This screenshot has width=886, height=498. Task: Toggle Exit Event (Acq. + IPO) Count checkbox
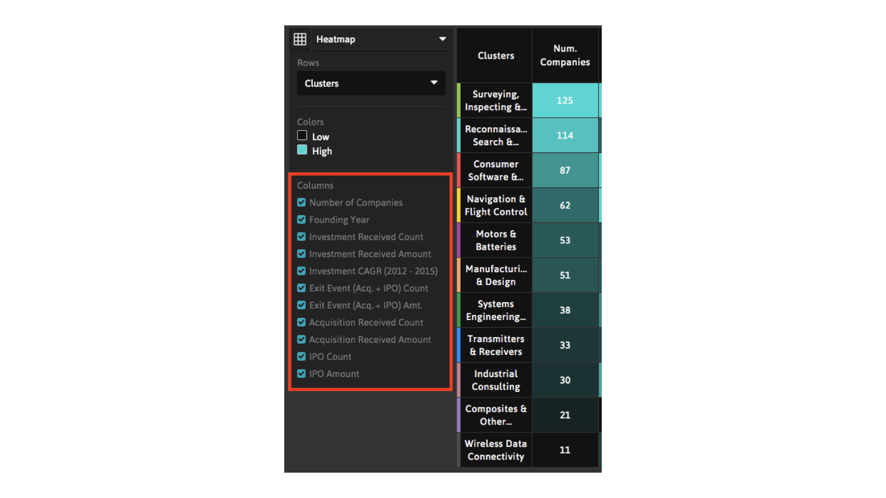tap(301, 288)
